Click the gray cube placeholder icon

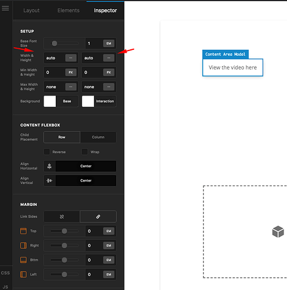pos(278,231)
